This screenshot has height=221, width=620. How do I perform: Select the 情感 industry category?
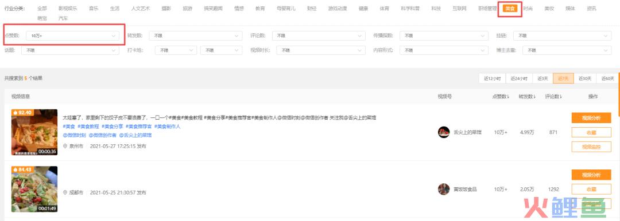click(x=239, y=8)
